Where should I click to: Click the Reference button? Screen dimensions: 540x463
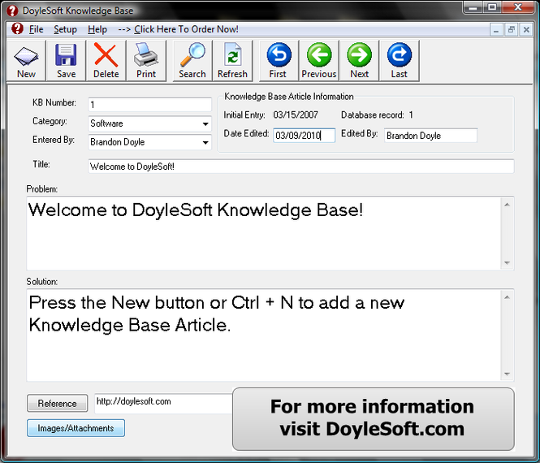tap(57, 403)
